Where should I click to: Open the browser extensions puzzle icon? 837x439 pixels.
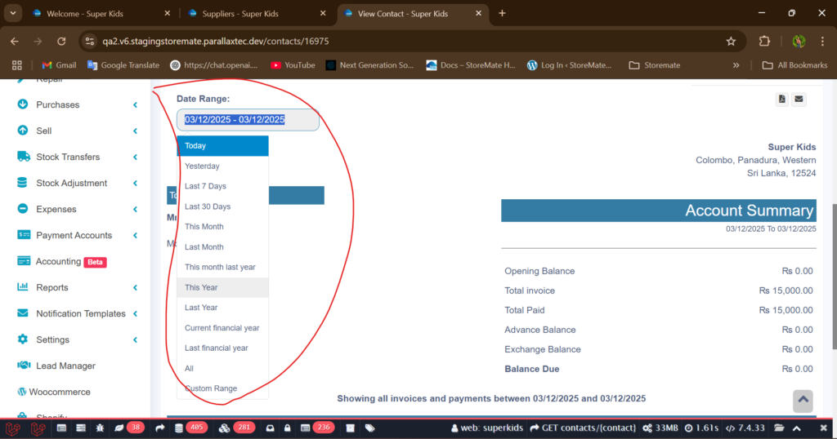click(x=764, y=41)
